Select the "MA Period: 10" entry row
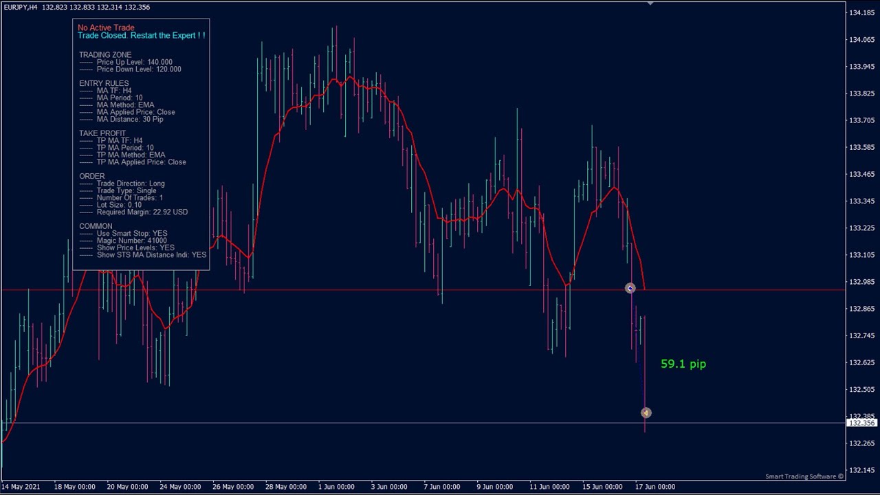Screen dimensions: 880x495 click(x=111, y=98)
